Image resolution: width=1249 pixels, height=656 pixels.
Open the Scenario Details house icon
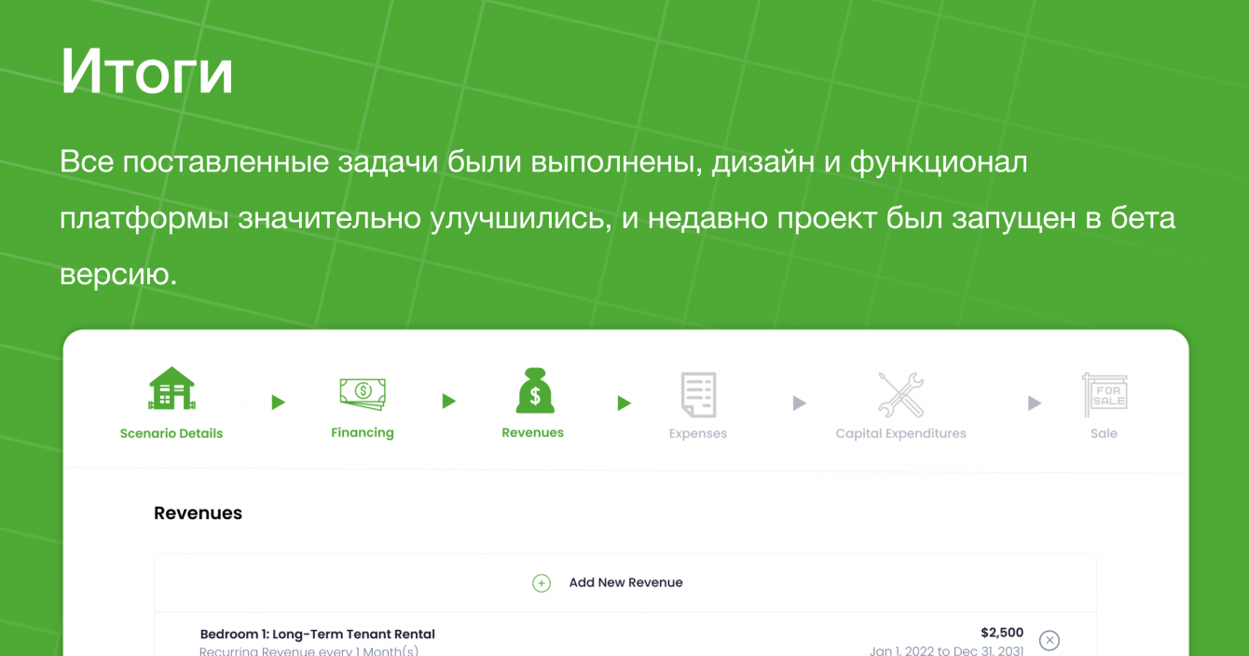172,389
